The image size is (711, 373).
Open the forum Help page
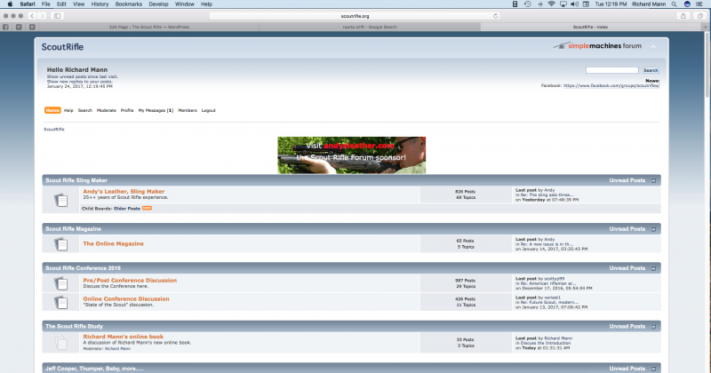(68, 111)
